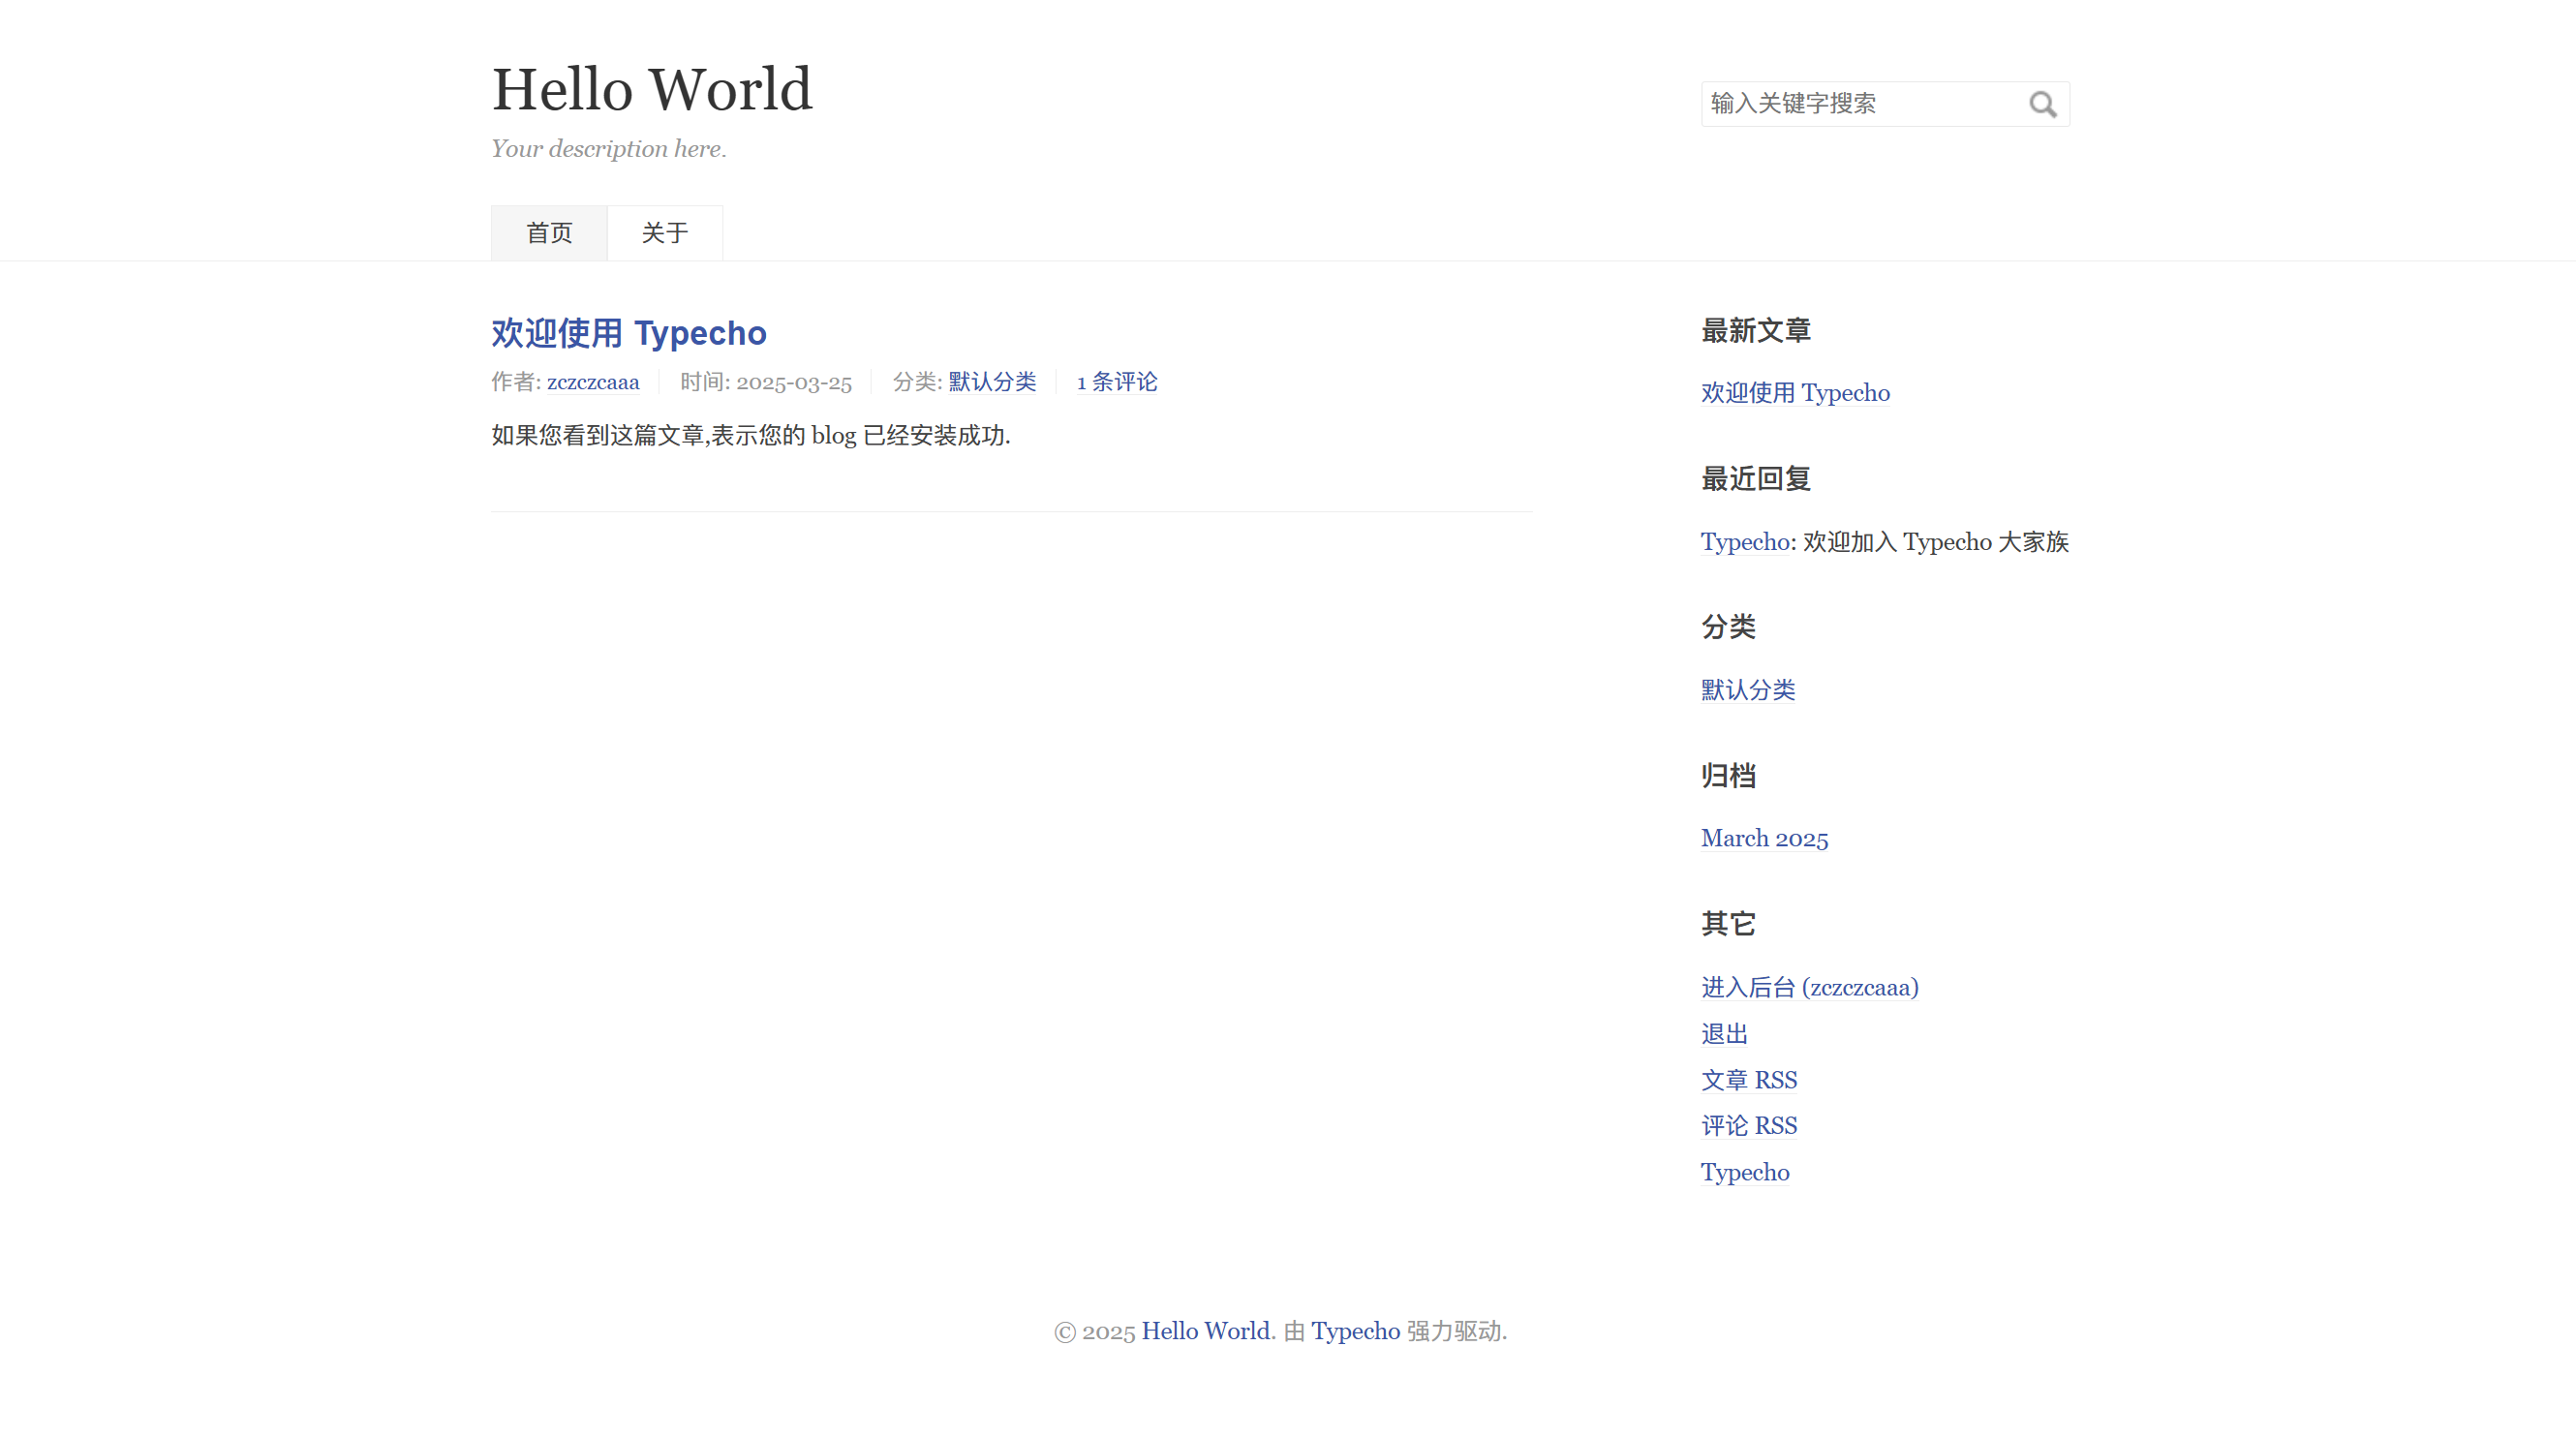Image resolution: width=2576 pixels, height=1438 pixels.
Task: Open post title 欢迎使用 Typecho
Action: (x=628, y=333)
